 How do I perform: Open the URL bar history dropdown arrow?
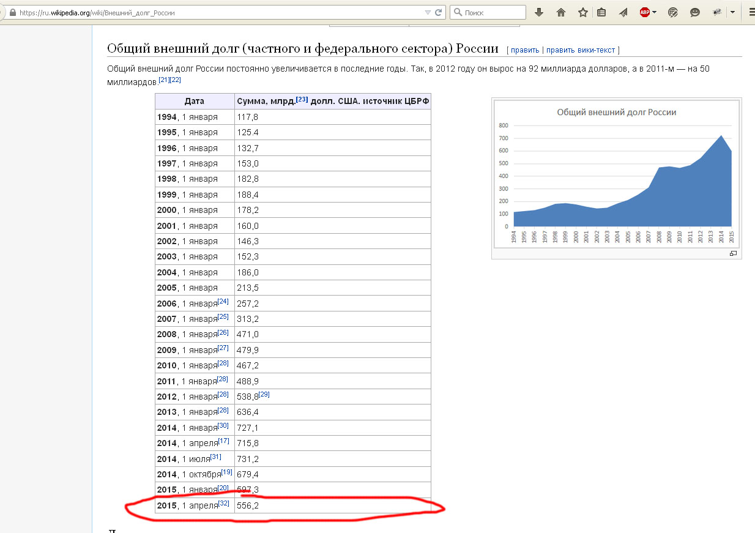pyautogui.click(x=428, y=12)
